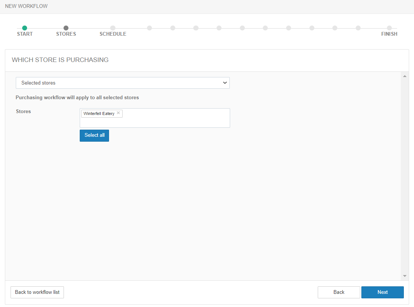The width and height of the screenshot is (414, 307).
Task: Click the unlabeled step dot just before FINISH
Action: tap(358, 28)
